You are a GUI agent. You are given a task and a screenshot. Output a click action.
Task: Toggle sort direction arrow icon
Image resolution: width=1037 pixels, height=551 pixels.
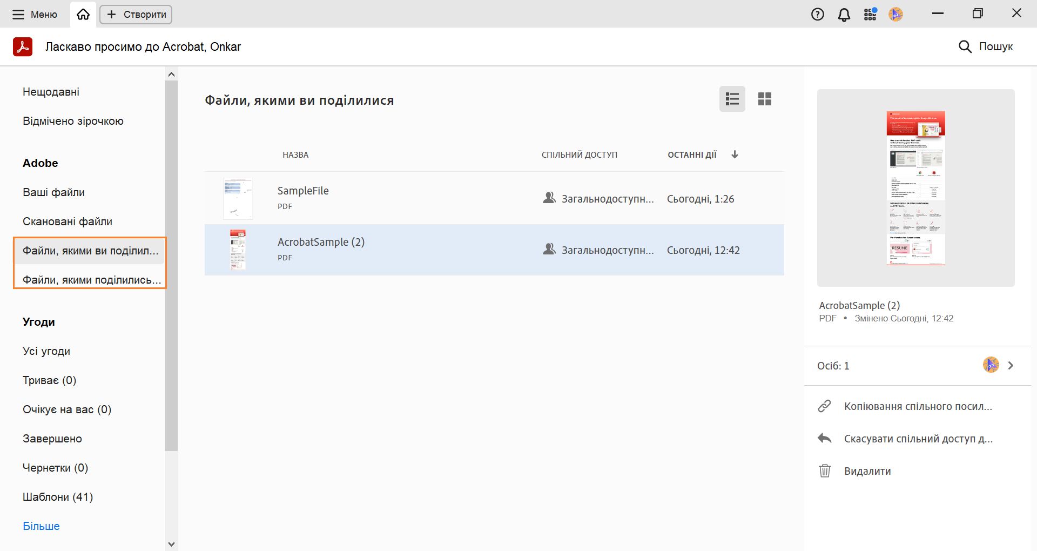coord(735,154)
